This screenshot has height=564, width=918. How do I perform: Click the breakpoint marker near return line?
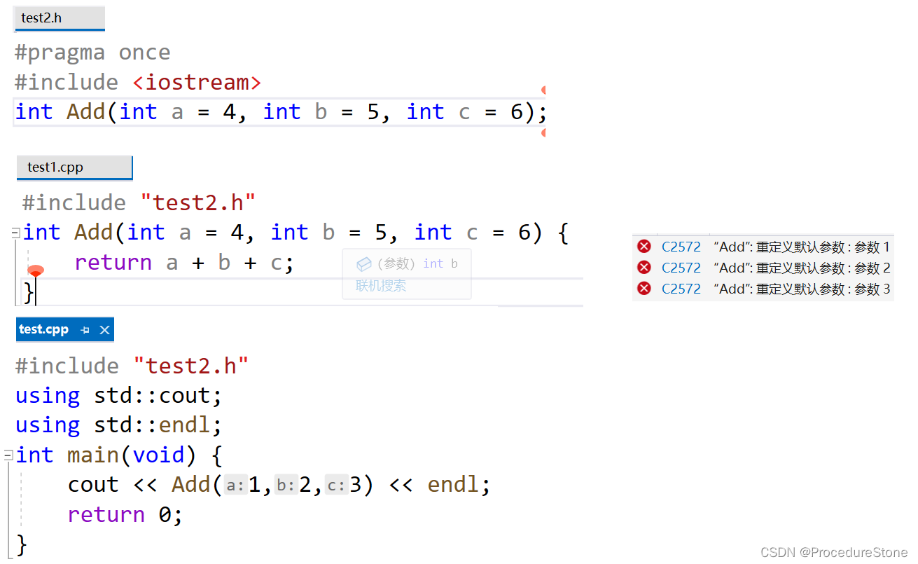point(35,271)
